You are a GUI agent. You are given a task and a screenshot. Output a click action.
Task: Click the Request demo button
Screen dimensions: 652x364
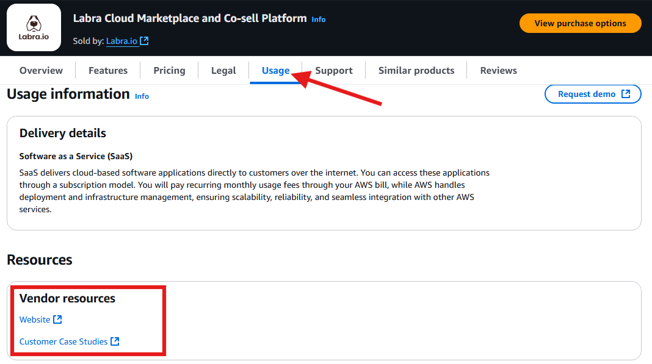pos(593,95)
